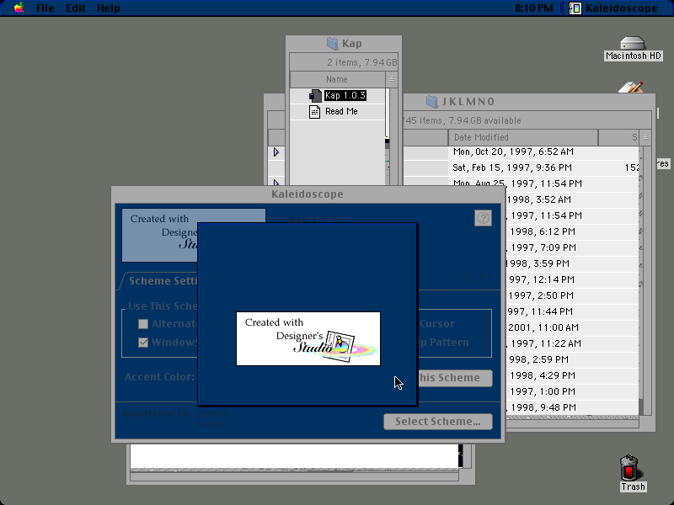Click the sort order button in Kap window
Viewport: 674px width, 505px height.
(x=392, y=79)
